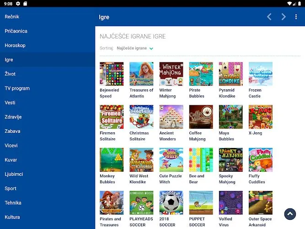Open the Fluffy Cuddlies thumbnail
This screenshot has width=305, height=229.
pos(261,160)
